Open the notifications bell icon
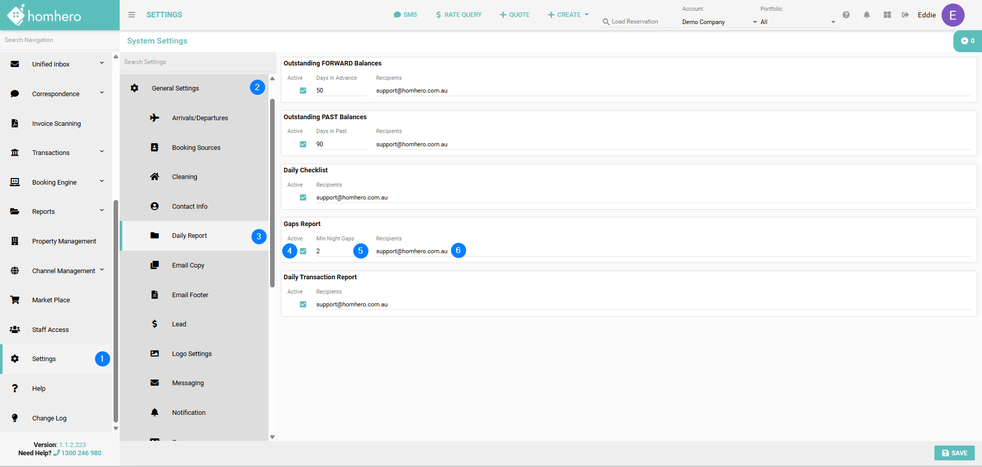Viewport: 982px width, 467px height. click(866, 15)
